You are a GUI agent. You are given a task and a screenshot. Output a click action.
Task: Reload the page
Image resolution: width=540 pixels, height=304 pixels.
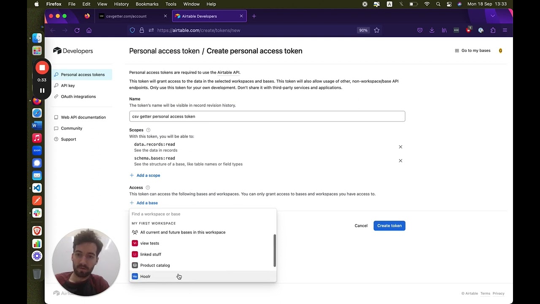click(x=77, y=30)
